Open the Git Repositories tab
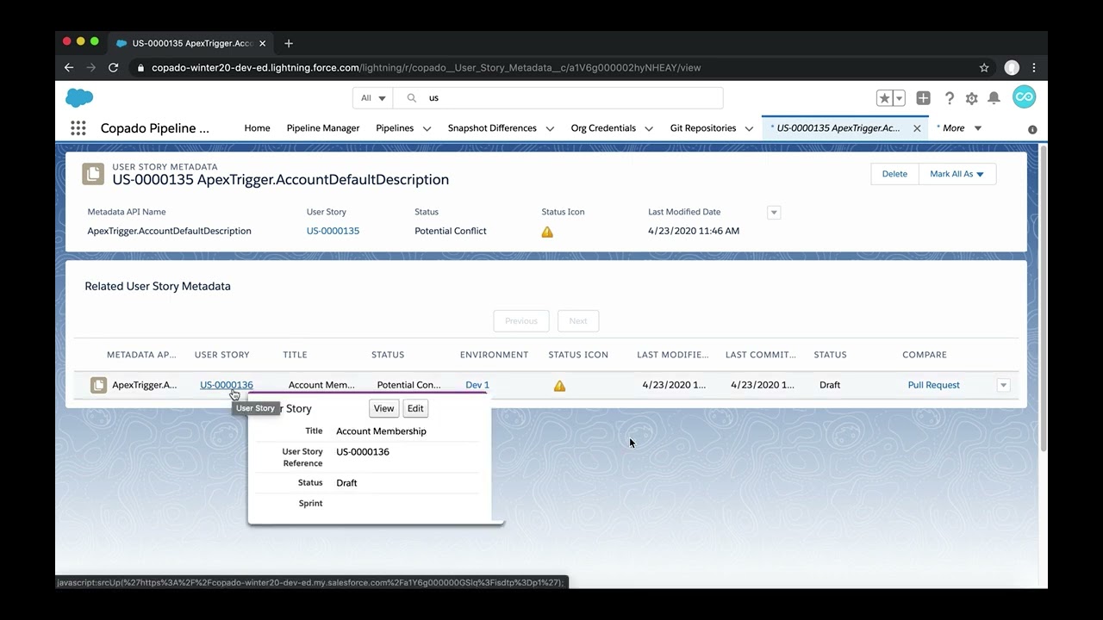 [703, 128]
